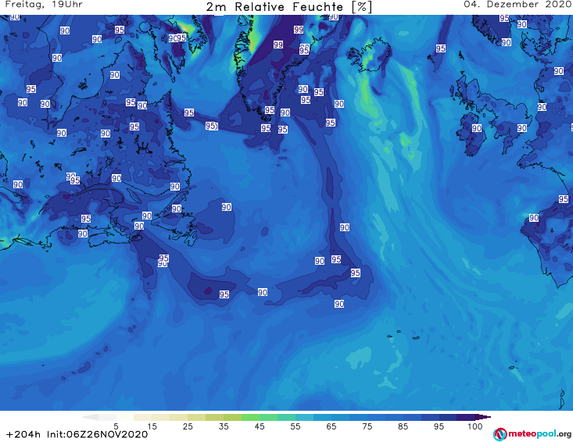Click legend value 65 on color bar

[331, 426]
